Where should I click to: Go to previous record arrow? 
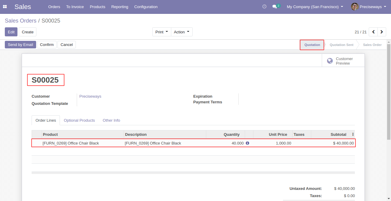click(373, 32)
